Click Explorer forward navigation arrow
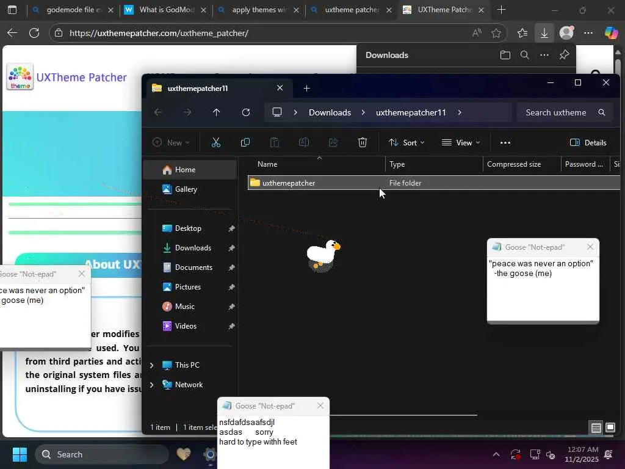The image size is (625, 469). (187, 112)
